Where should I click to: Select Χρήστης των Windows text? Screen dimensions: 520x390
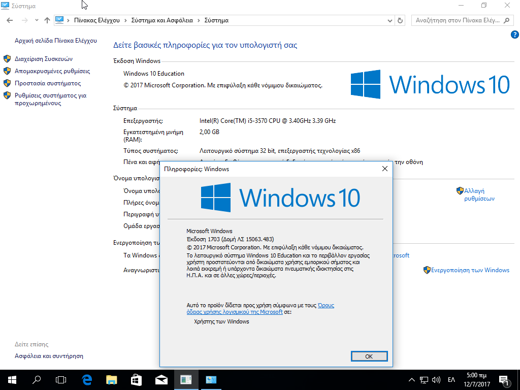[221, 321]
